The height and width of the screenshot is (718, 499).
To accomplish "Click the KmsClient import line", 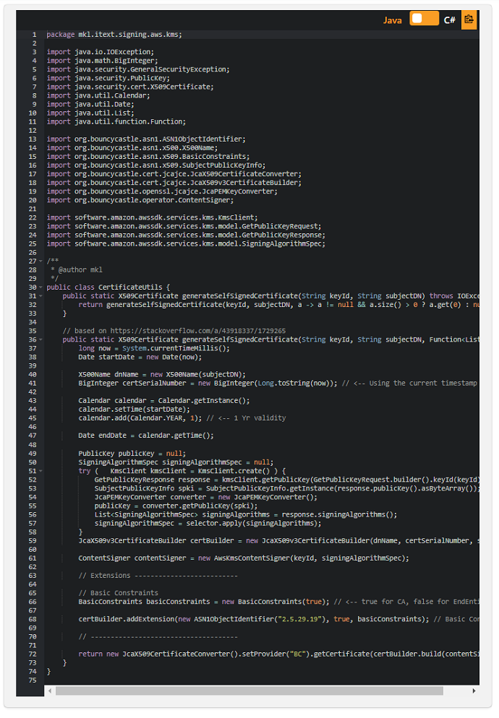I will tap(152, 217).
